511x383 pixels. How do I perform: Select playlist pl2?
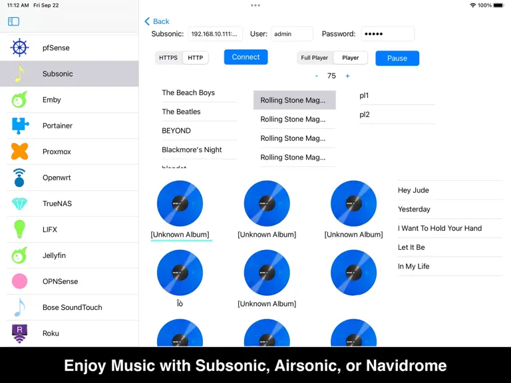(397, 114)
